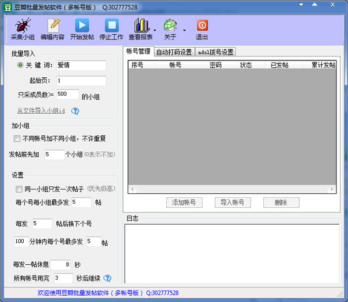
Task: Click 分钟内每个号最多发 count field
Action: pyautogui.click(x=93, y=242)
